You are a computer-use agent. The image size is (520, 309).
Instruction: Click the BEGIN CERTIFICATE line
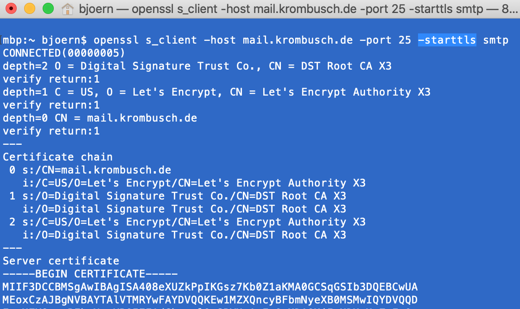(90, 274)
